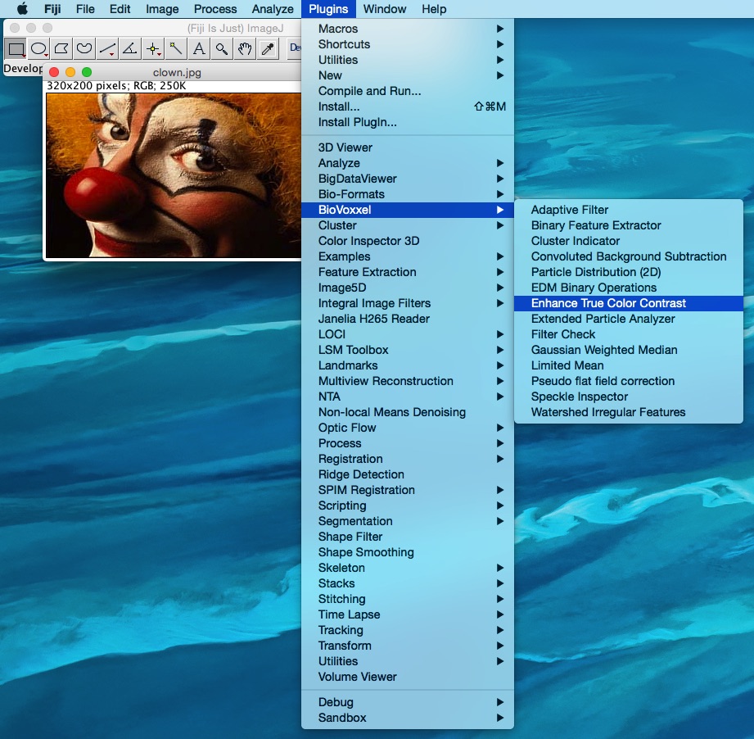Viewport: 754px width, 739px height.
Task: Select the Rectangle selection tool
Action: [15, 48]
